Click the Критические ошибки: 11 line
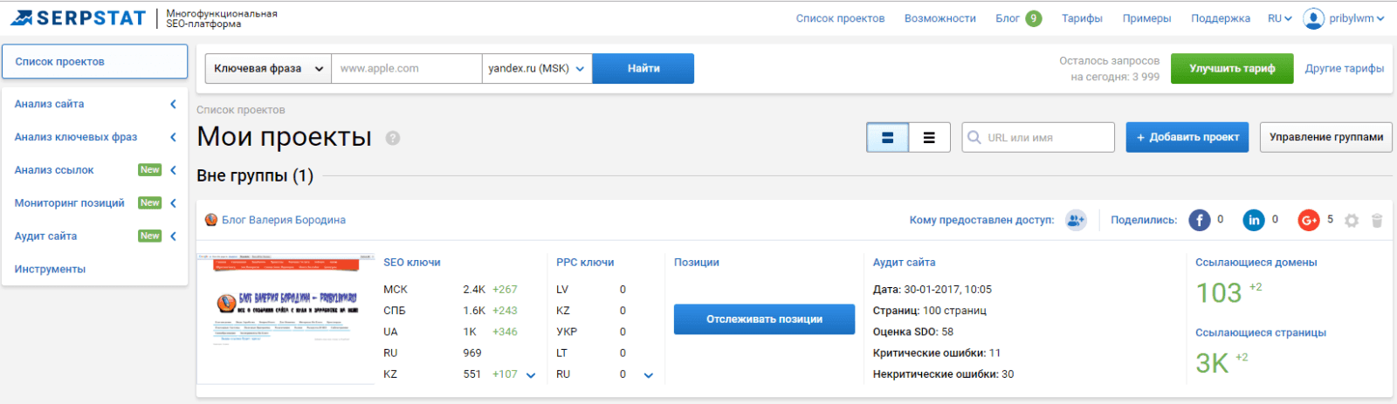Viewport: 1397px width, 404px height. click(x=937, y=353)
